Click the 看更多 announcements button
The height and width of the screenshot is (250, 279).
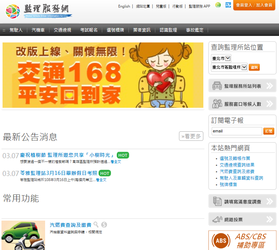(x=191, y=136)
